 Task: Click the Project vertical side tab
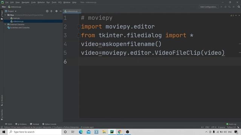point(2,15)
